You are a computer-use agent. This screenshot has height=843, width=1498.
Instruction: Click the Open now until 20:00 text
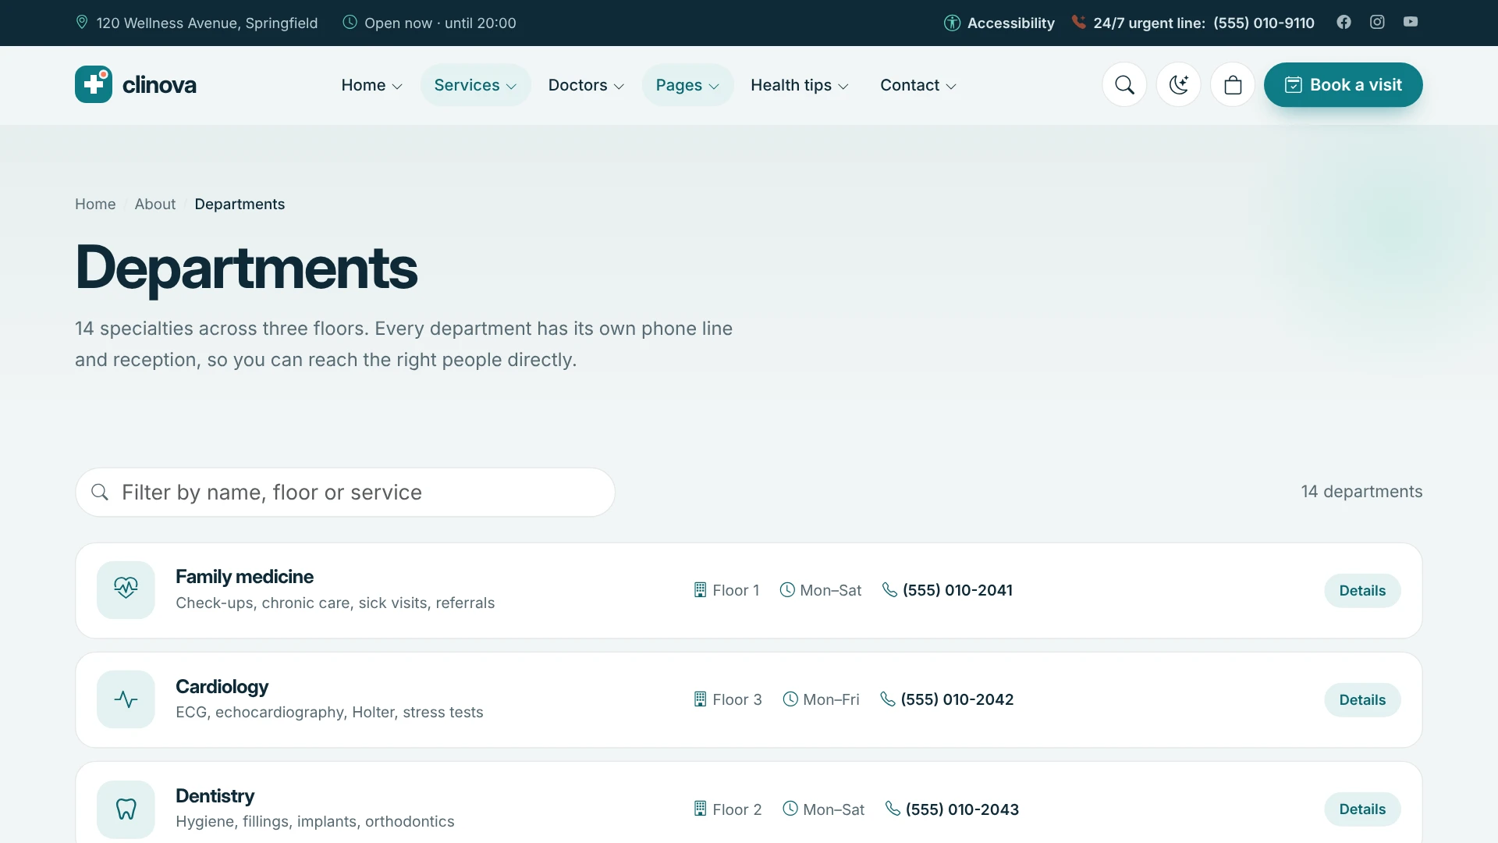[x=440, y=23]
